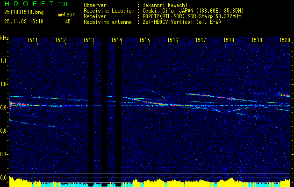Click the R820T2(RTL-SDR) SDR-Sharp 53.372MHz text
Screen dimensions: 294x187
pos(191,16)
